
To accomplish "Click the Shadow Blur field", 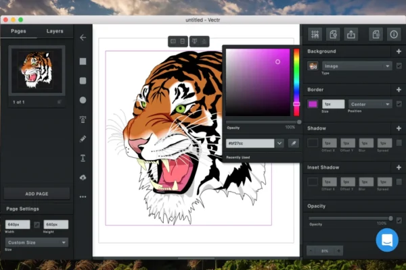I will pyautogui.click(x=366, y=143).
